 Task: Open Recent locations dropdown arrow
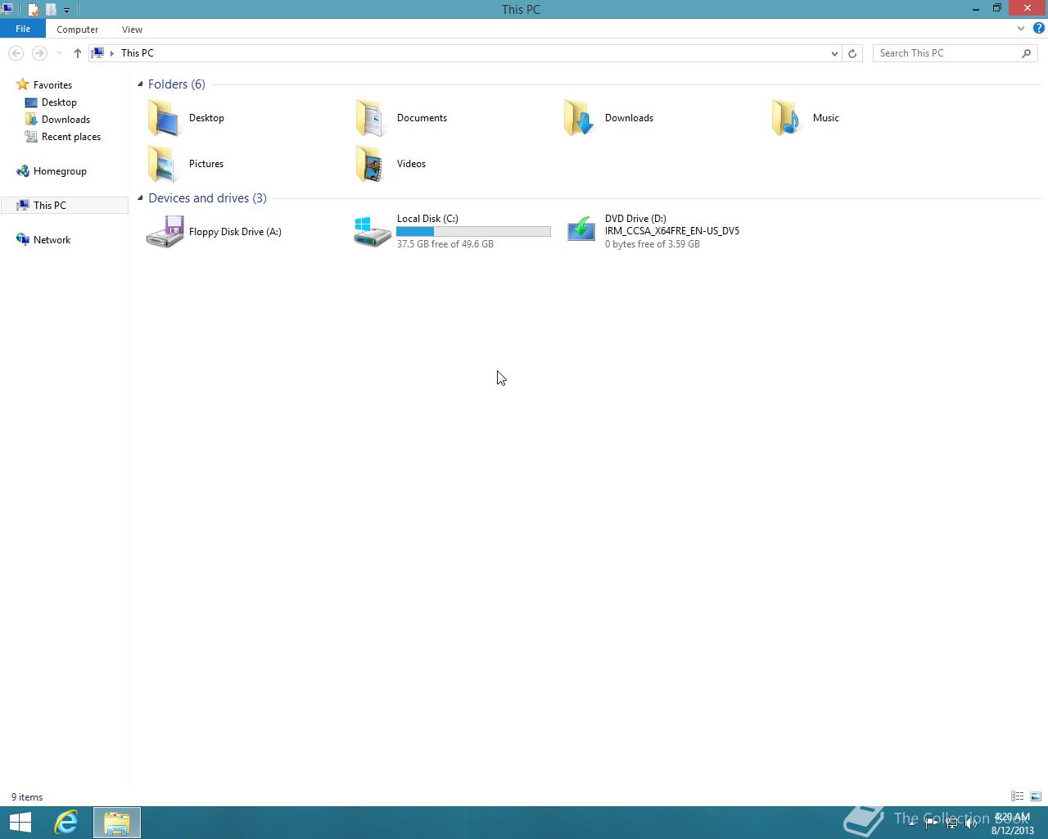click(59, 53)
